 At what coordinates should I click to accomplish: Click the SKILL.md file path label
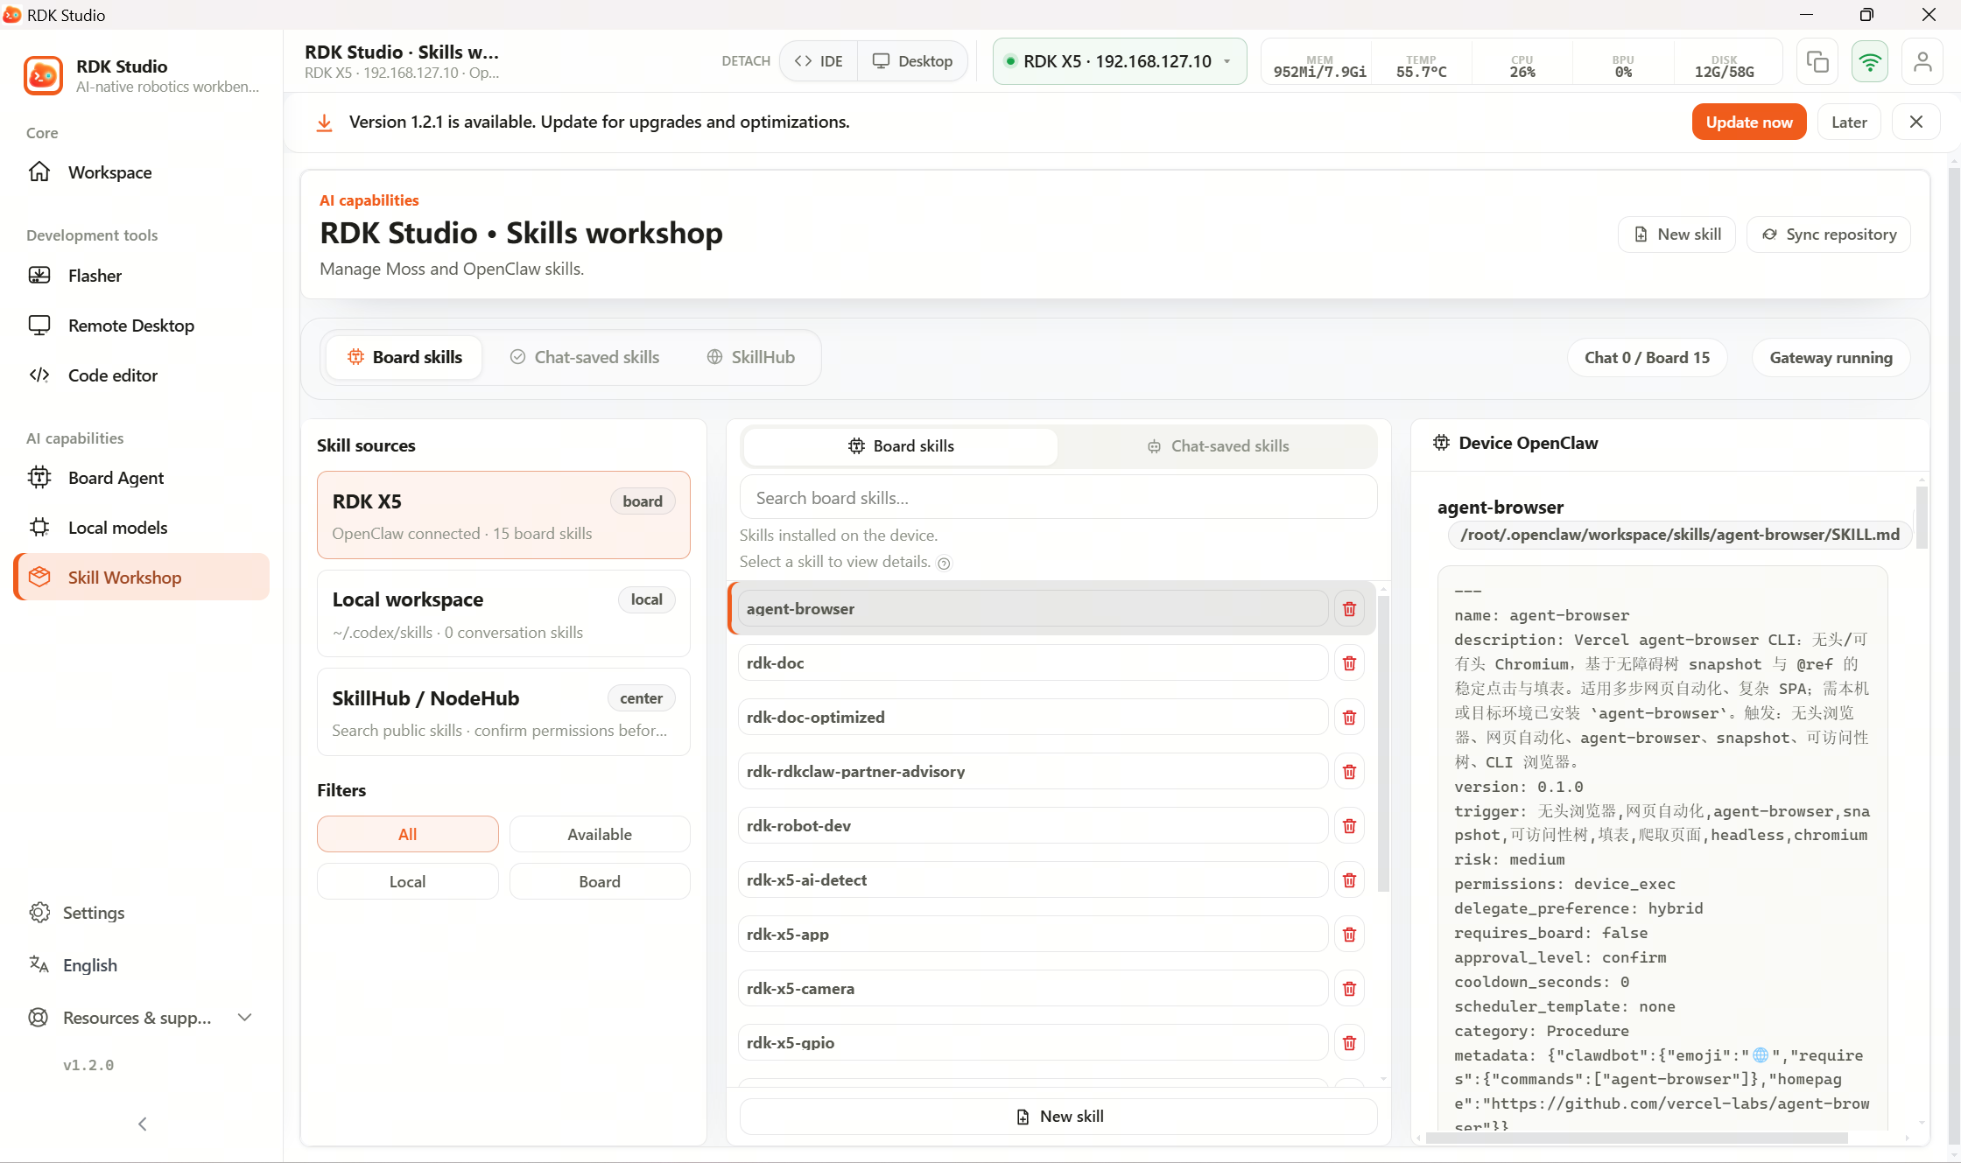pos(1679,535)
